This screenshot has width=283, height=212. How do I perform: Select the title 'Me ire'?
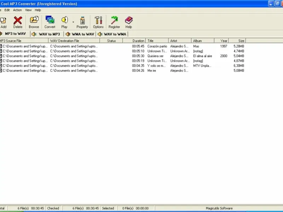(x=152, y=71)
